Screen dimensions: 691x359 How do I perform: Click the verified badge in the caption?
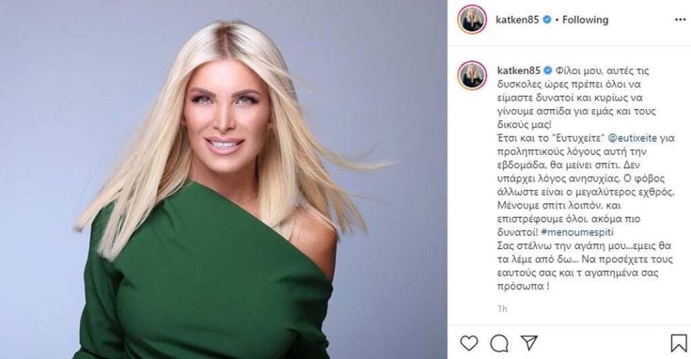pyautogui.click(x=549, y=70)
